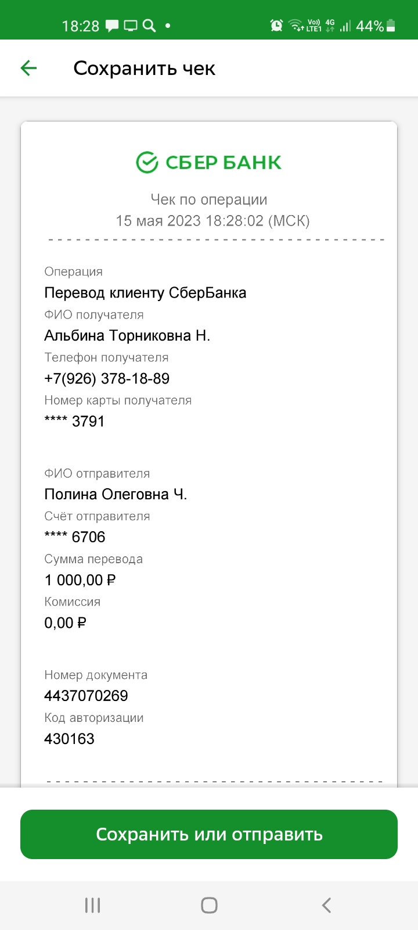Tap the Wi-Fi status bar icon
This screenshot has height=930, width=418.
coord(297,26)
